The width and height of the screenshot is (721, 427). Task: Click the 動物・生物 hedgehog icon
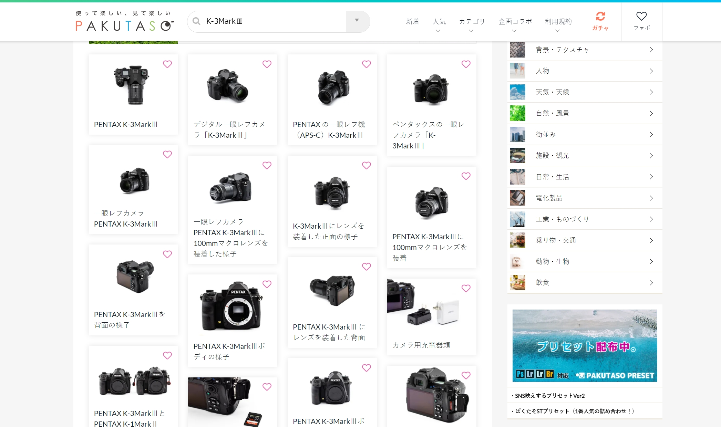tap(517, 261)
